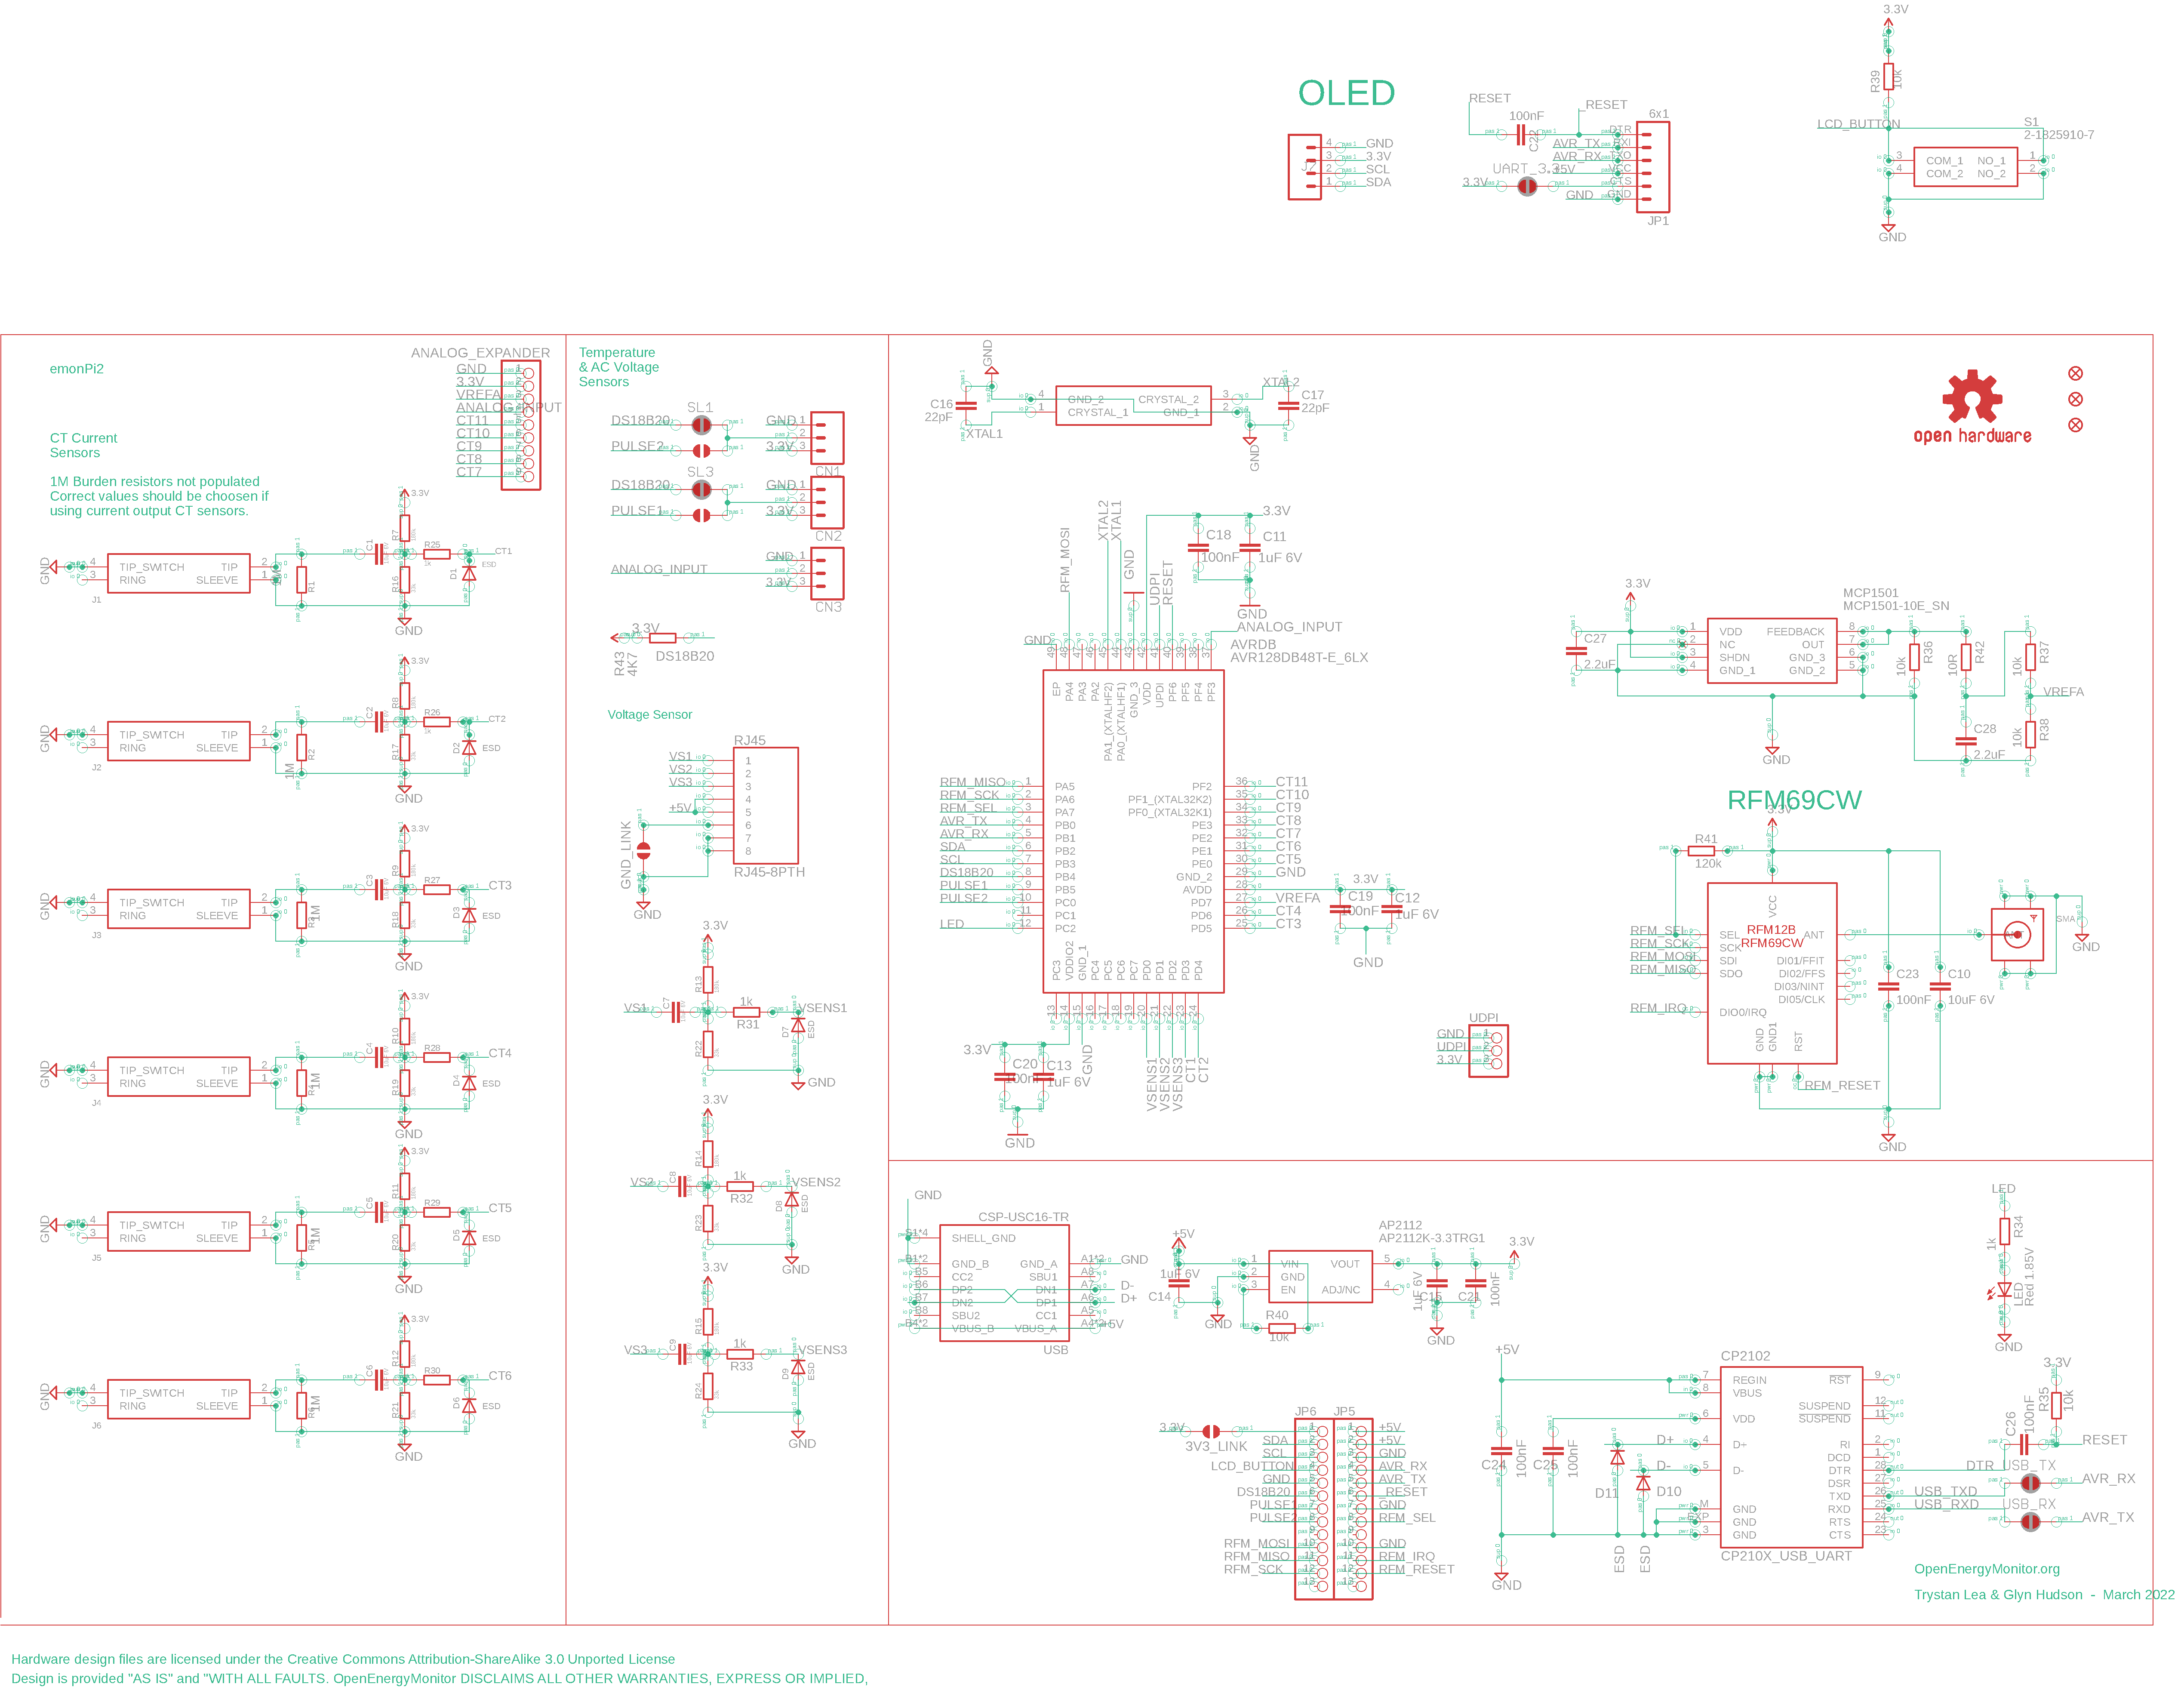Click the D11 ESD diode symbol

coord(1617,1457)
